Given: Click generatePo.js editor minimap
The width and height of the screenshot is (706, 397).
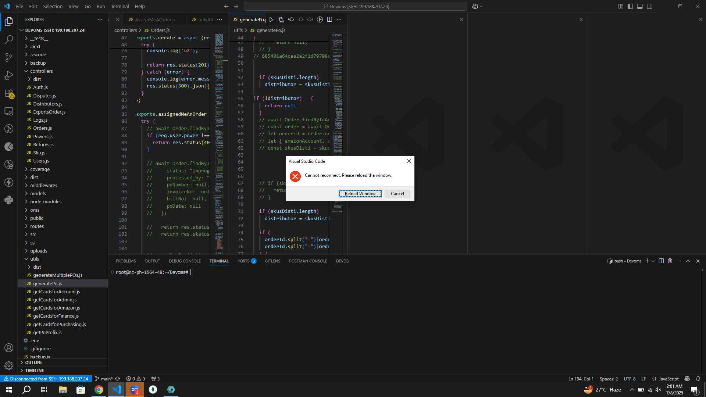Looking at the screenshot, I should [x=337, y=123].
